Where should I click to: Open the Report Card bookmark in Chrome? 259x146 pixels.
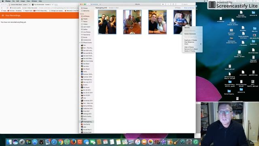[28, 11]
